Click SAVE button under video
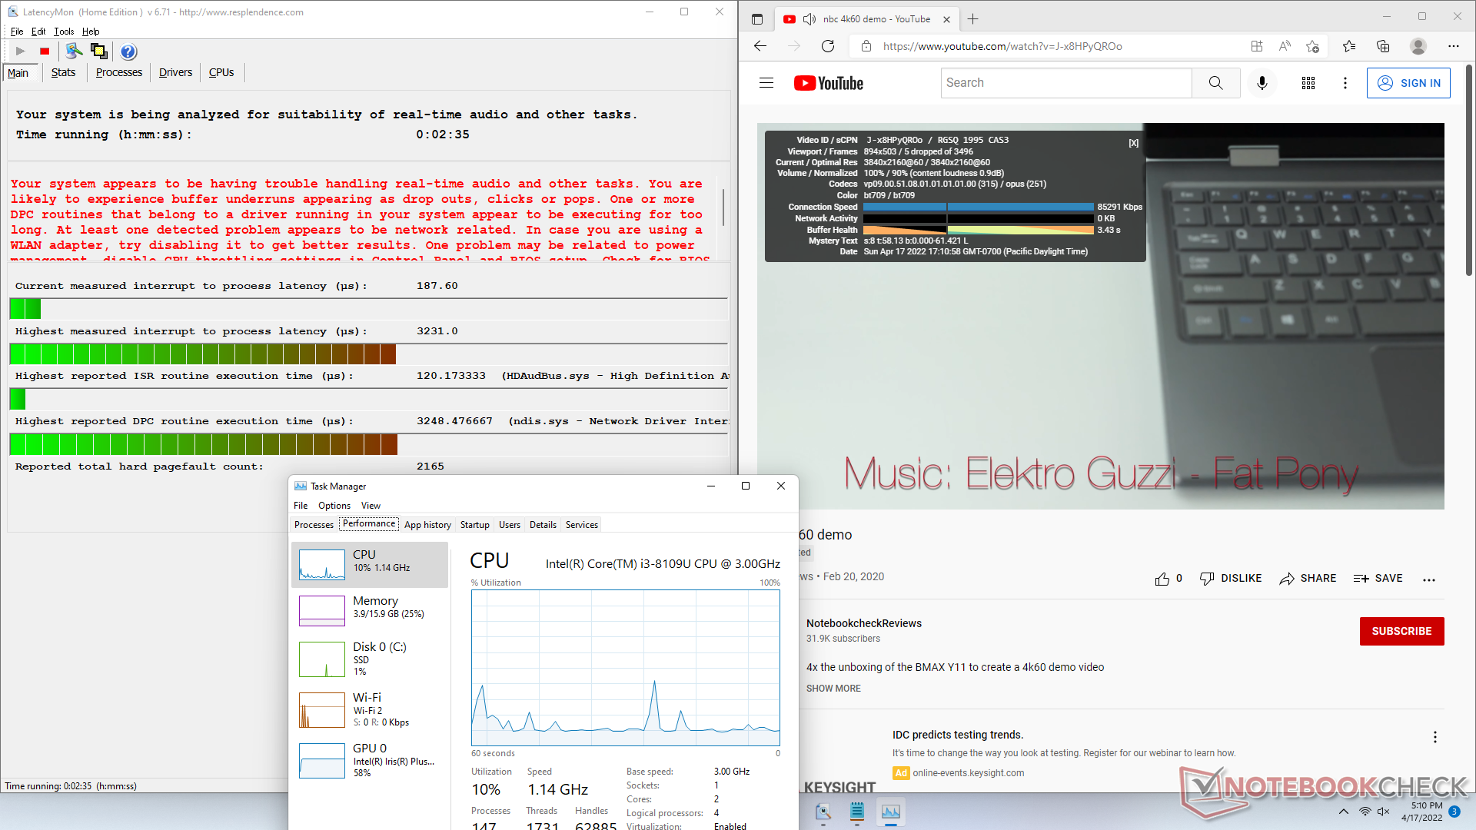Image resolution: width=1476 pixels, height=830 pixels. [1378, 579]
